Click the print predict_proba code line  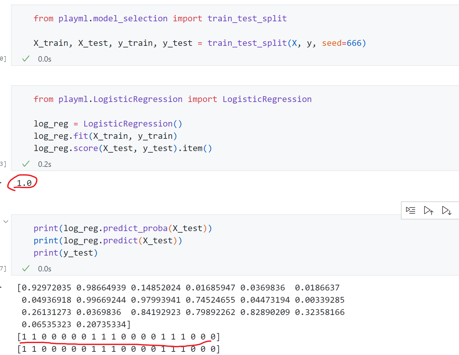[123, 228]
